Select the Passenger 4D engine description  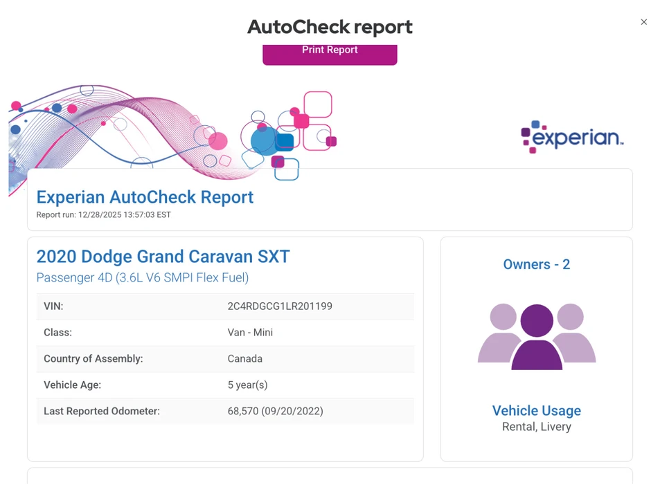[142, 277]
